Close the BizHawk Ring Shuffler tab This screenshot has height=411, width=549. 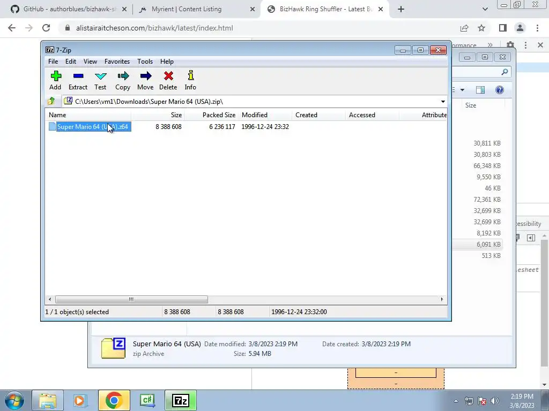[381, 10]
